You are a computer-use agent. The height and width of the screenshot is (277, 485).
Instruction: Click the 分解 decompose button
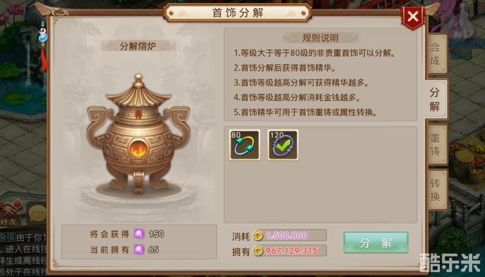pos(376,243)
